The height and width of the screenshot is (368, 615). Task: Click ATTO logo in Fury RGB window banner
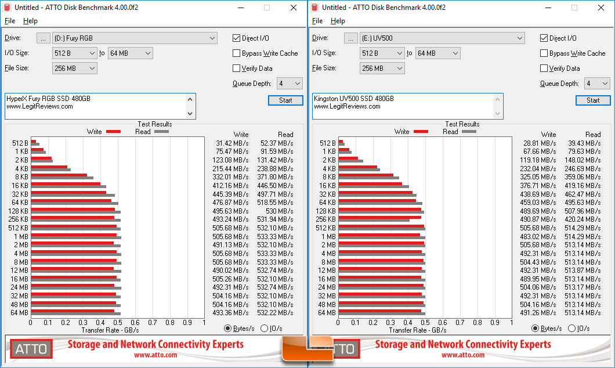[31, 349]
